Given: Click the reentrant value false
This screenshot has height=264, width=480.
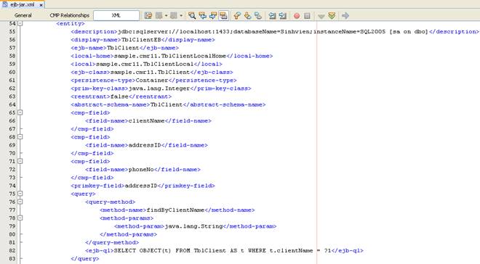Looking at the screenshot, I should [119, 96].
